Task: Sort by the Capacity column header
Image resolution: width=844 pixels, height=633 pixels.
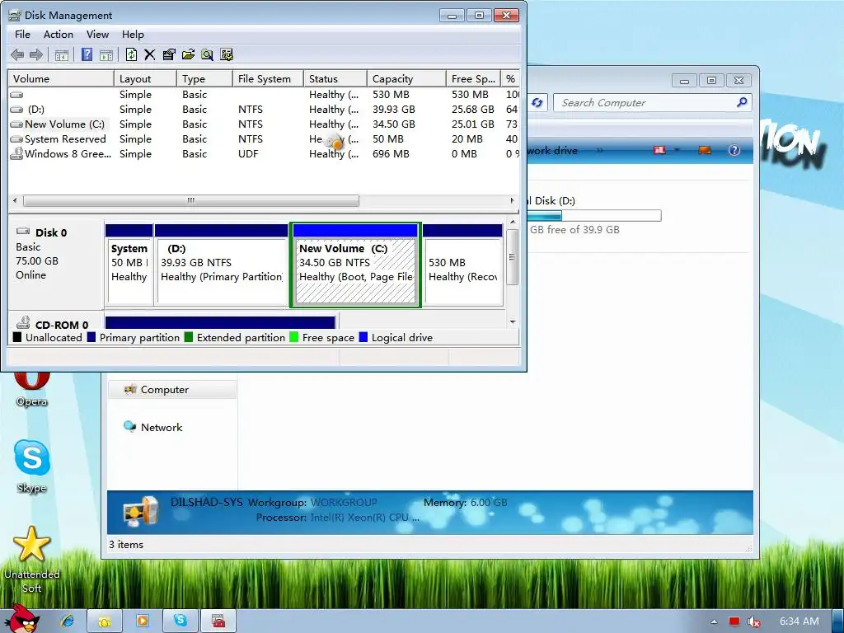Action: click(406, 78)
